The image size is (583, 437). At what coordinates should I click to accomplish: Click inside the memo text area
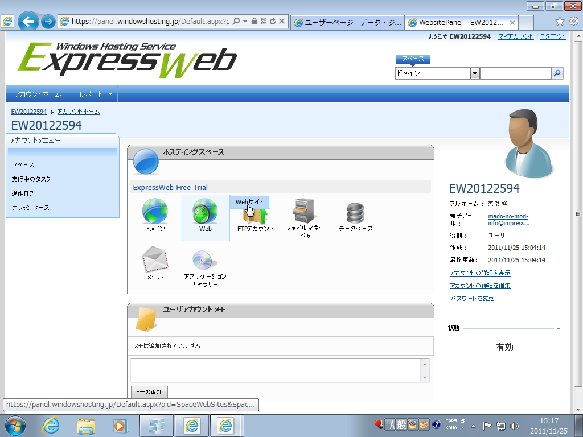pos(276,370)
